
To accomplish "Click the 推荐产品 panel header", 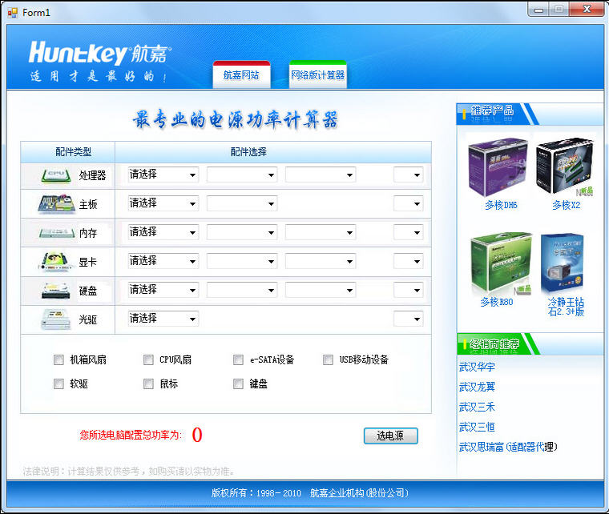I will 530,114.
